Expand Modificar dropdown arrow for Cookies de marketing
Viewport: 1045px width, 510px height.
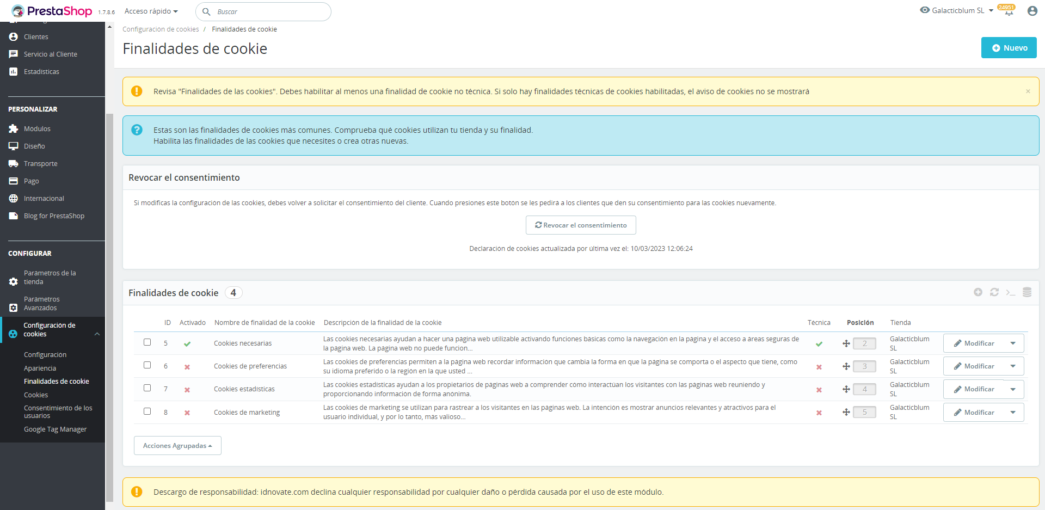tap(1013, 412)
